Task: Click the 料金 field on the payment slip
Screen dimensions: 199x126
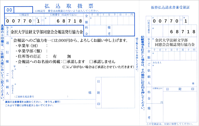Action: [97, 31]
